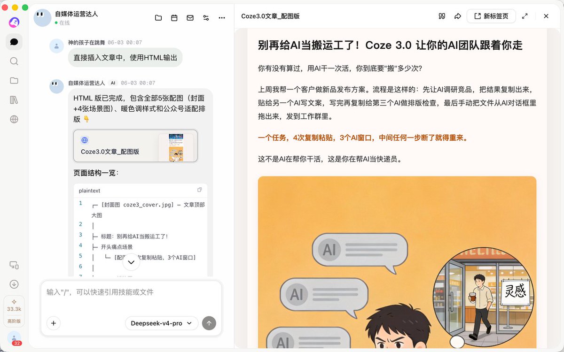Click the device monitor sidebar icon

click(14, 265)
